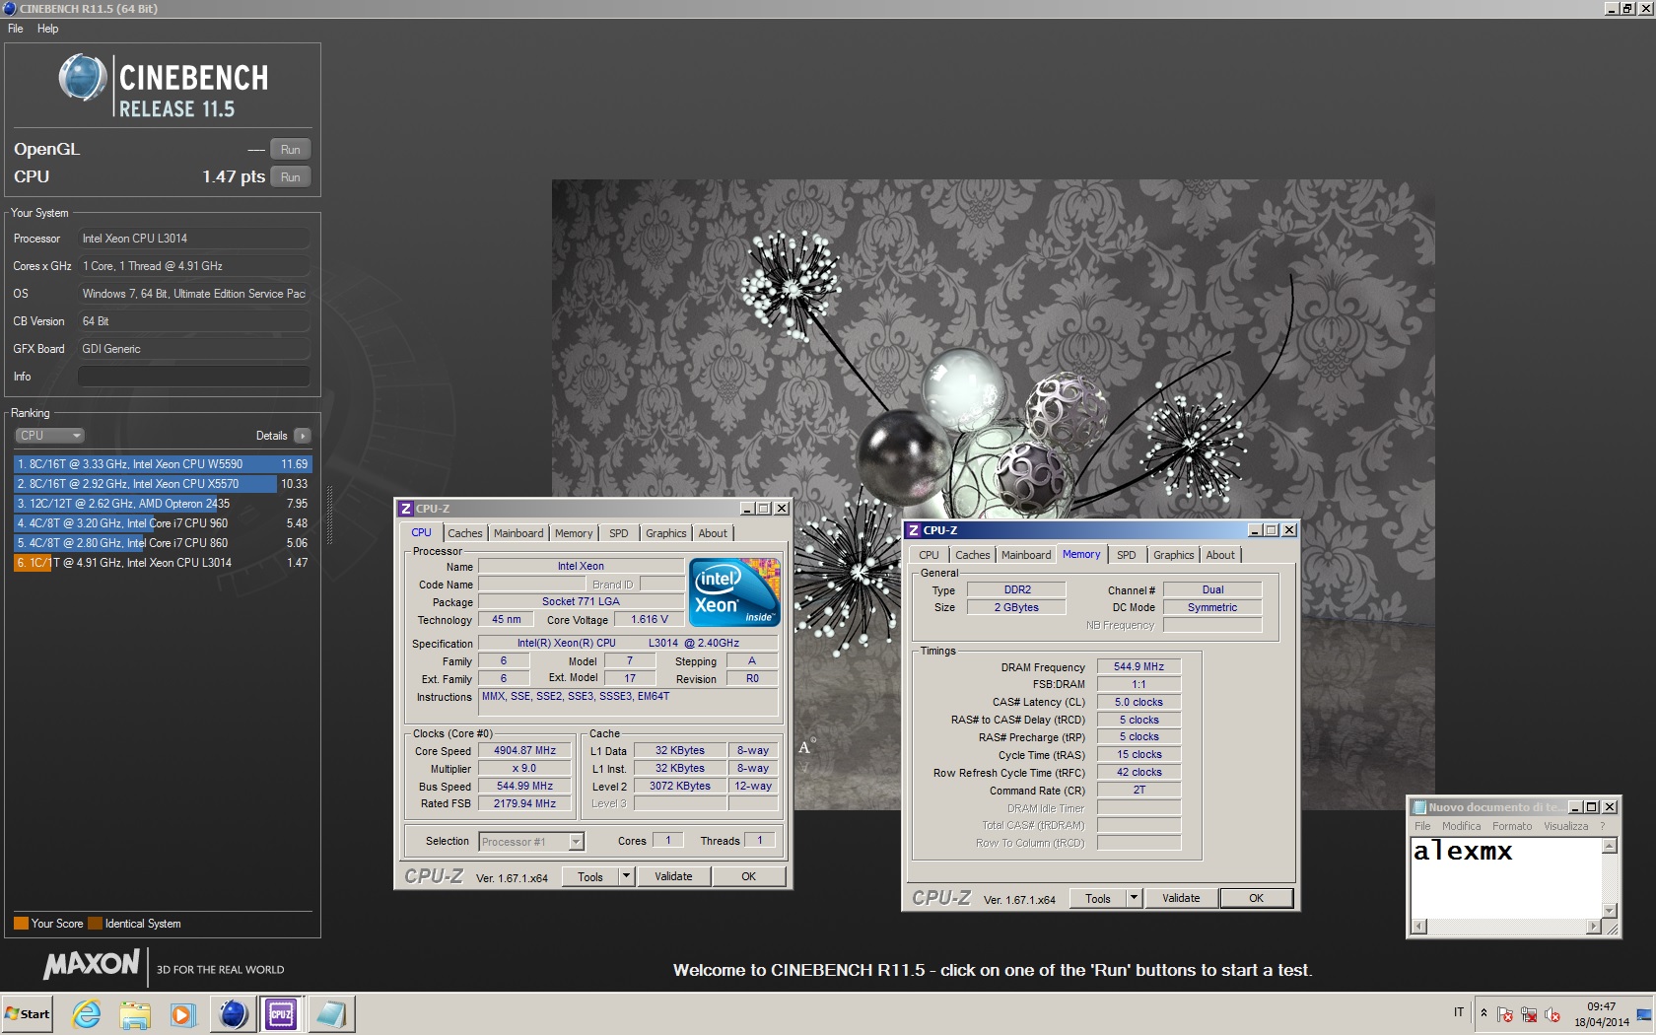
Task: Open Notepad File menu
Action: pyautogui.click(x=1422, y=826)
